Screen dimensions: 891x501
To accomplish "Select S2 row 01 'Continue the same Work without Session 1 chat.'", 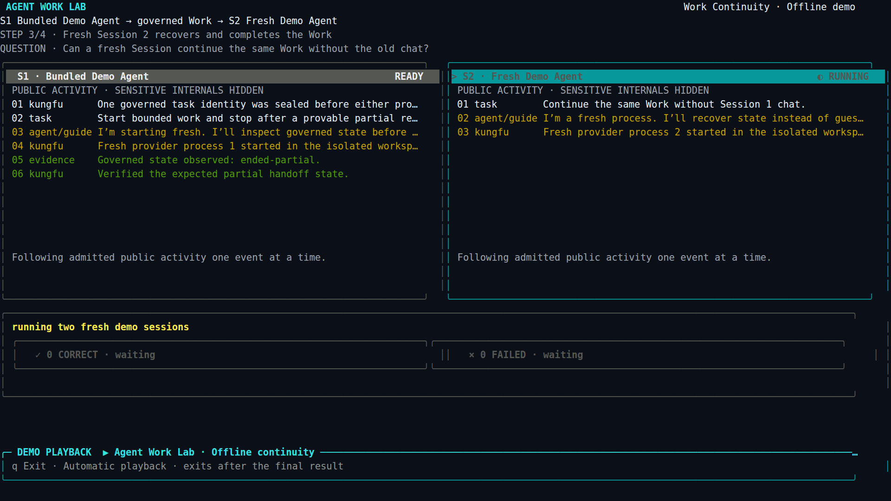I will point(631,104).
